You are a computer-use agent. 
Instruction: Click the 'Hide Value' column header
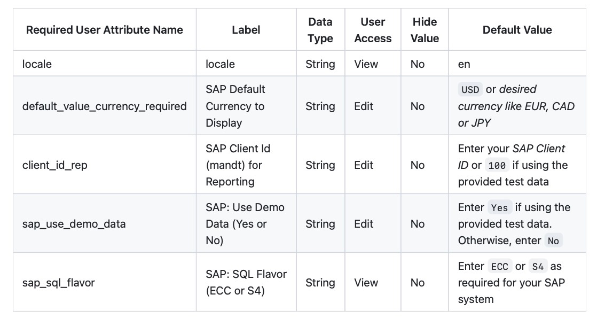(425, 30)
